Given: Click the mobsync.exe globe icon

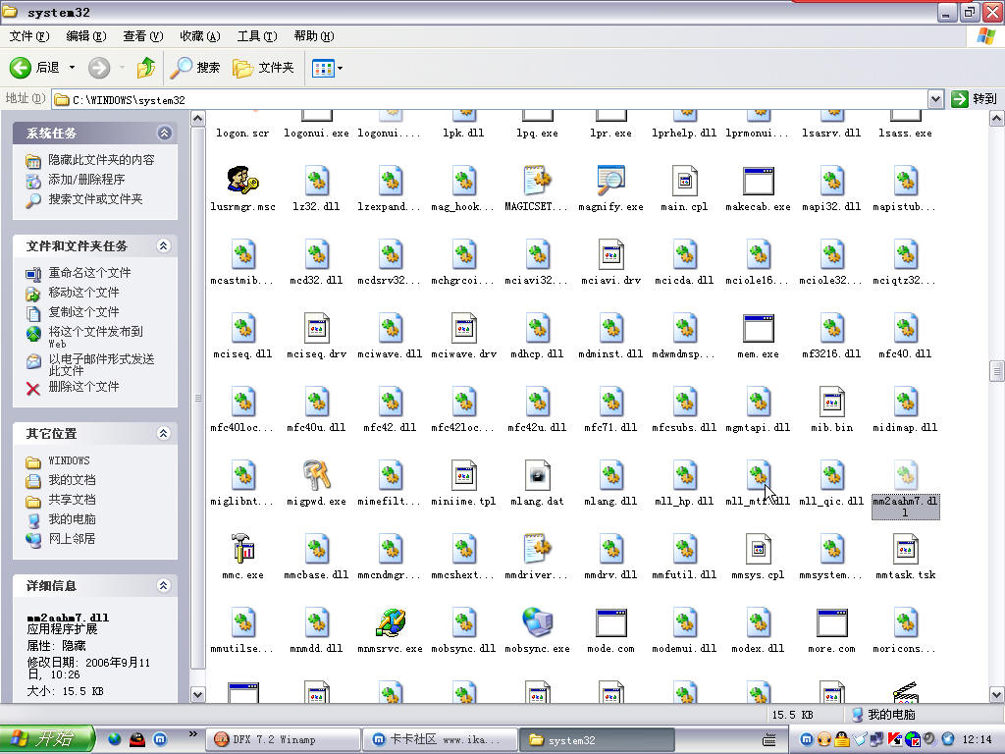Looking at the screenshot, I should pos(537,622).
